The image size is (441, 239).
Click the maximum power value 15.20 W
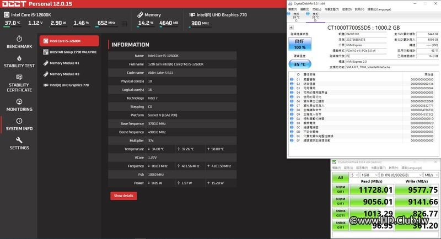point(217,183)
